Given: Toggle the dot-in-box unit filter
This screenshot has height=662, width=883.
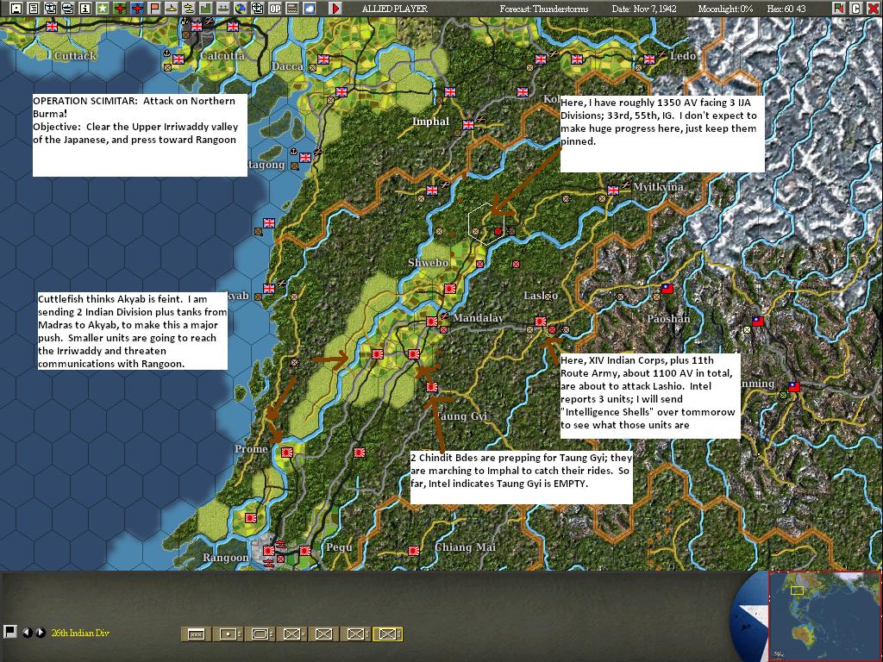Looking at the screenshot, I should coord(229,634).
